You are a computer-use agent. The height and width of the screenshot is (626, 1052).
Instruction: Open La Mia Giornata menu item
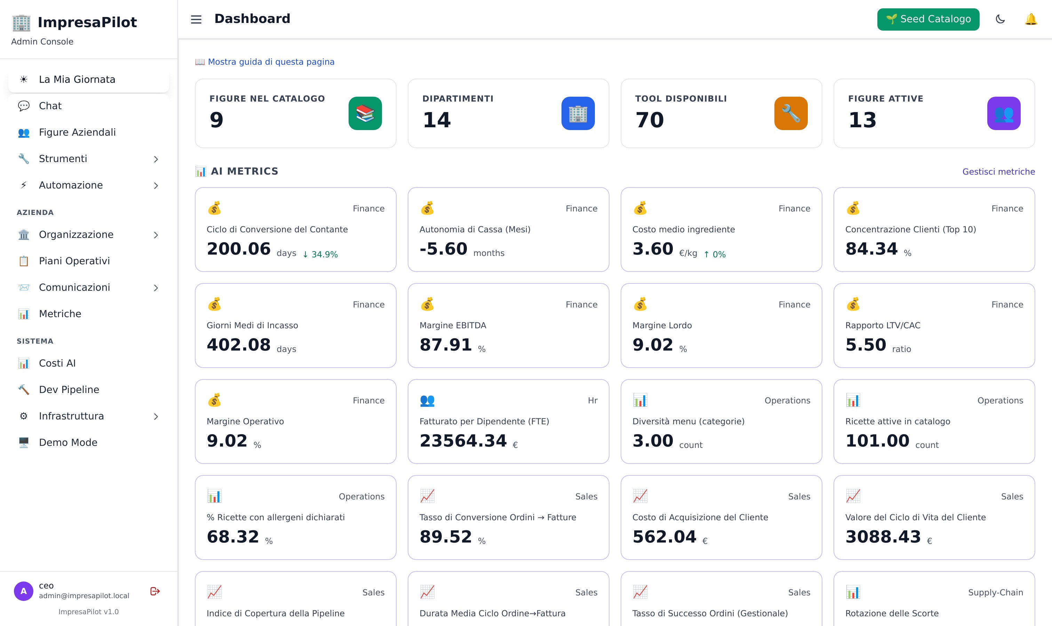pos(89,79)
